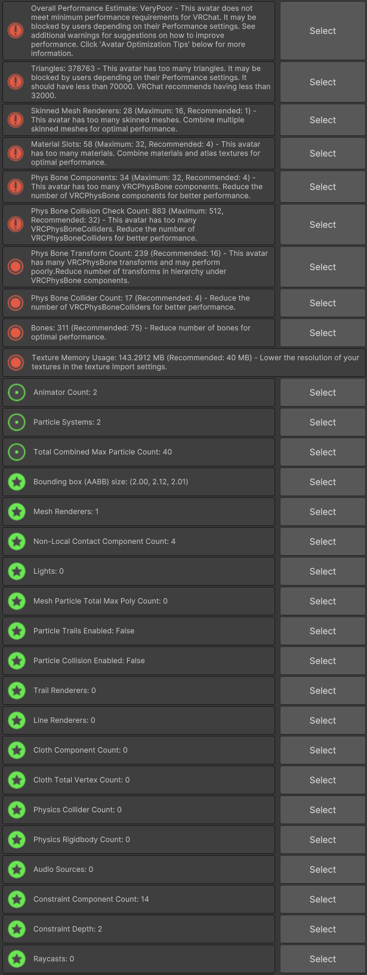Click the star icon beside Constraint Depth: 2
Viewport: 367px width, 975px height.
pos(17,929)
